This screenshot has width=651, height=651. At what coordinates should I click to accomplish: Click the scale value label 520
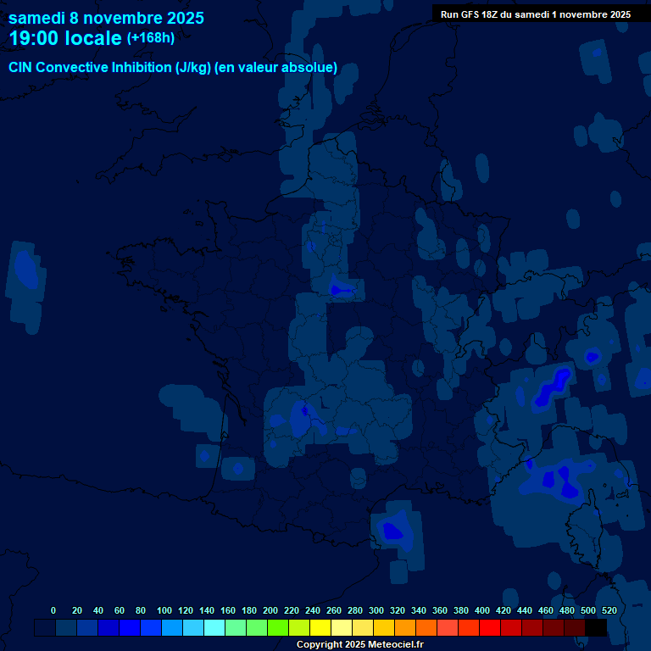coord(609,610)
